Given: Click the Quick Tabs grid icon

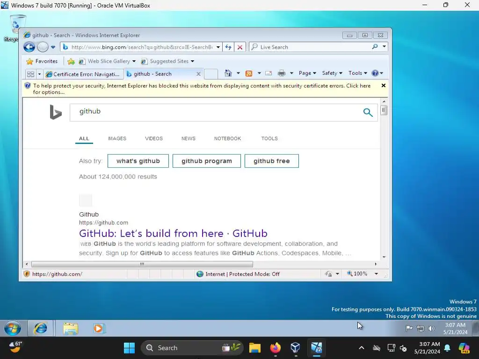Looking at the screenshot, I should click(30, 74).
